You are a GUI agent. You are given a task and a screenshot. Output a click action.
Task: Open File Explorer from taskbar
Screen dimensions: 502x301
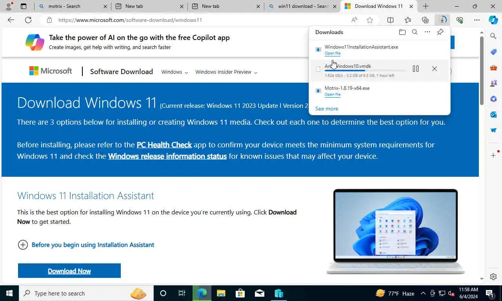(221, 293)
